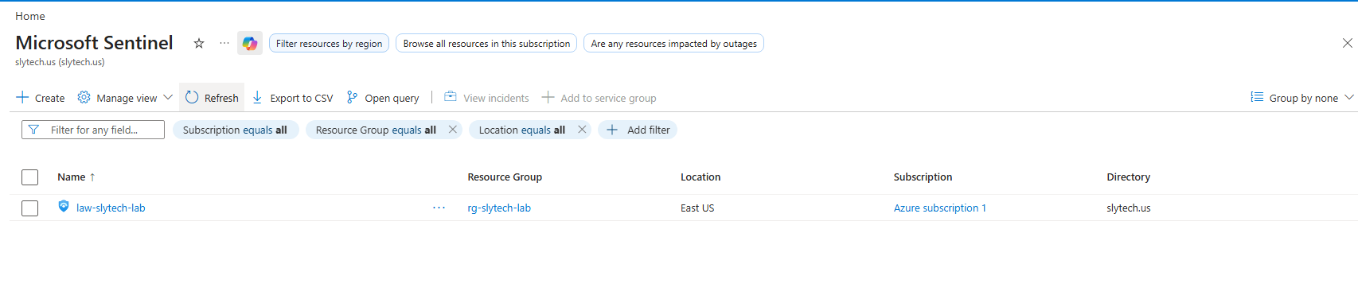Sort by the Directory column header
This screenshot has width=1358, height=307.
pyautogui.click(x=1128, y=177)
